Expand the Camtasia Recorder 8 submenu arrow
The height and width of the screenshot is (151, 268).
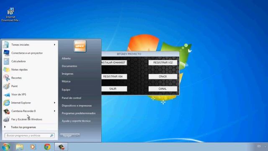[54, 111]
